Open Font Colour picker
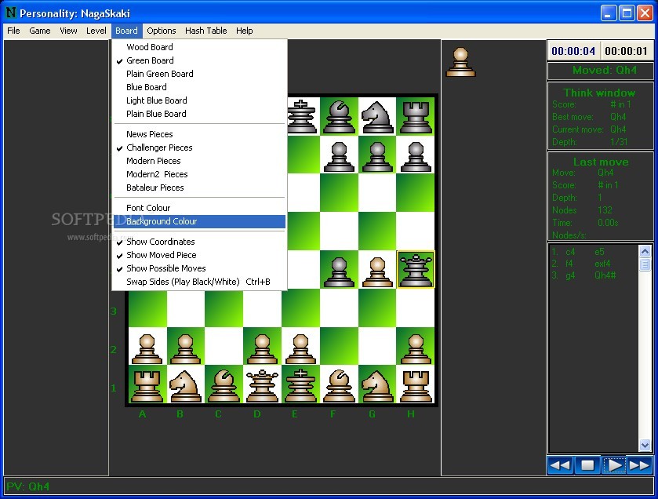Image resolution: width=658 pixels, height=499 pixels. [x=200, y=208]
